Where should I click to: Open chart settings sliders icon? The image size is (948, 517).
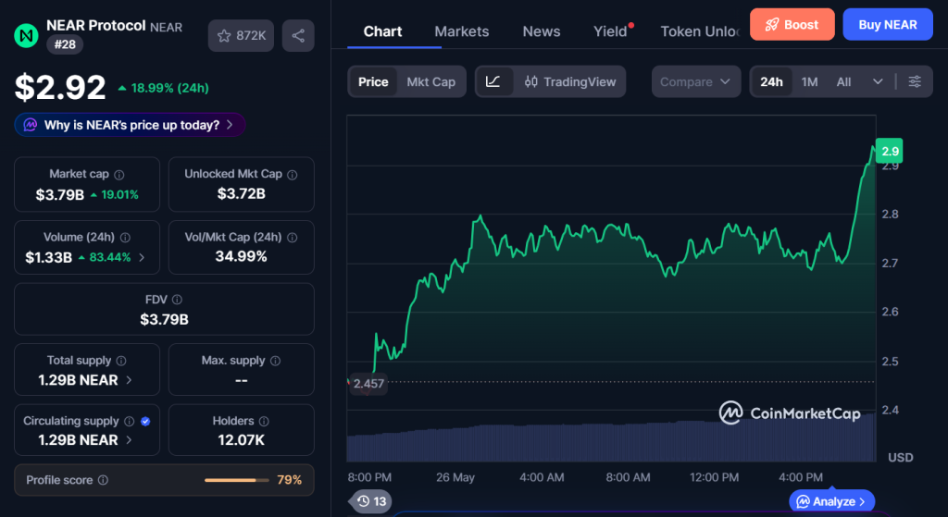(915, 81)
